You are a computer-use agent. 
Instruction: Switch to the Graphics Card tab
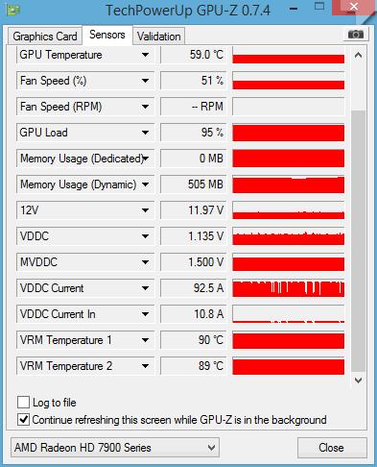[45, 37]
